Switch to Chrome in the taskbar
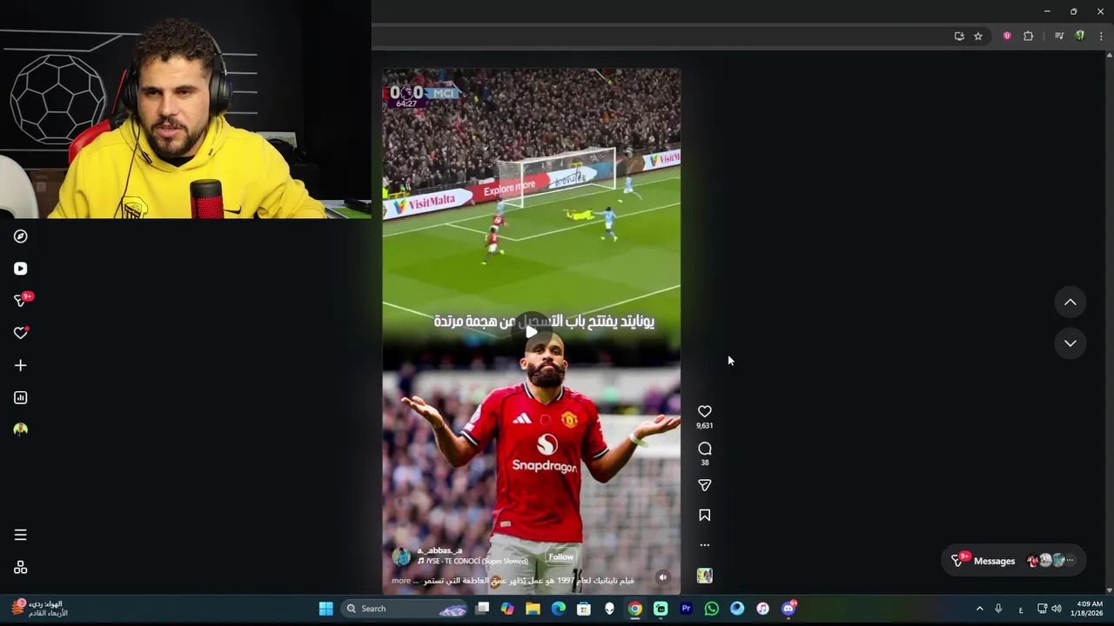Image resolution: width=1114 pixels, height=626 pixels. (x=635, y=609)
